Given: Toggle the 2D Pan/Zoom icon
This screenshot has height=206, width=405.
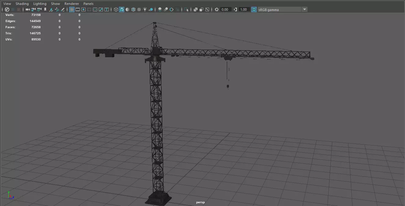Looking at the screenshot, I should click(x=57, y=9).
